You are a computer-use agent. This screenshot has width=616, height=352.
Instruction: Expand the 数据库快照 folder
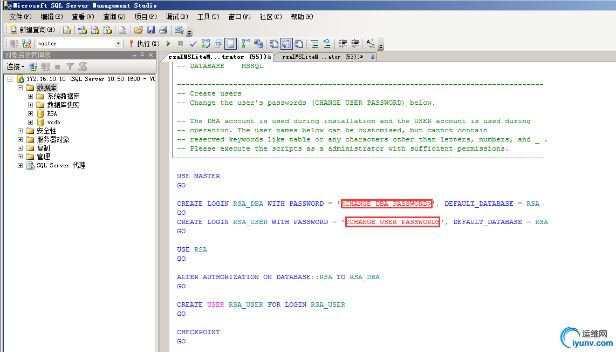click(30, 105)
